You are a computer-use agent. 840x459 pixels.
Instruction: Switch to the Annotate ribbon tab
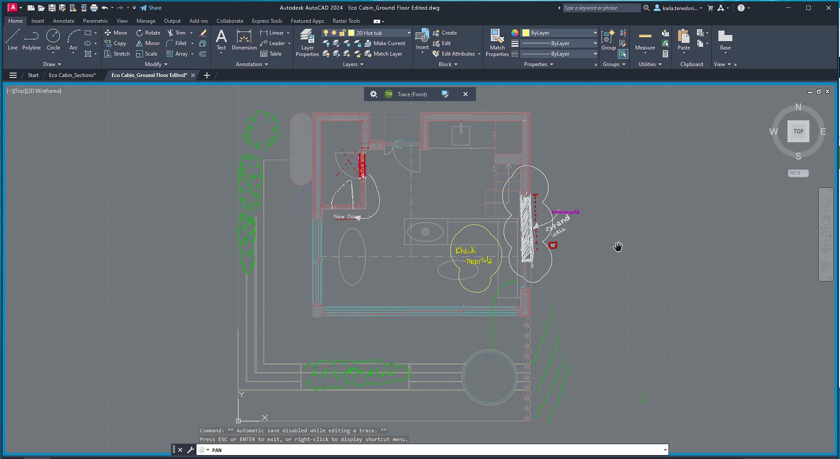pos(63,21)
